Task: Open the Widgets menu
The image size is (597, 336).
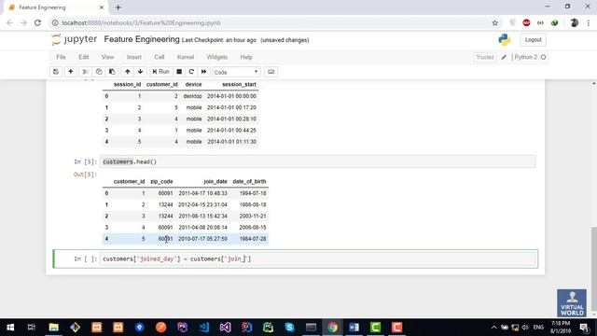Action: point(217,57)
